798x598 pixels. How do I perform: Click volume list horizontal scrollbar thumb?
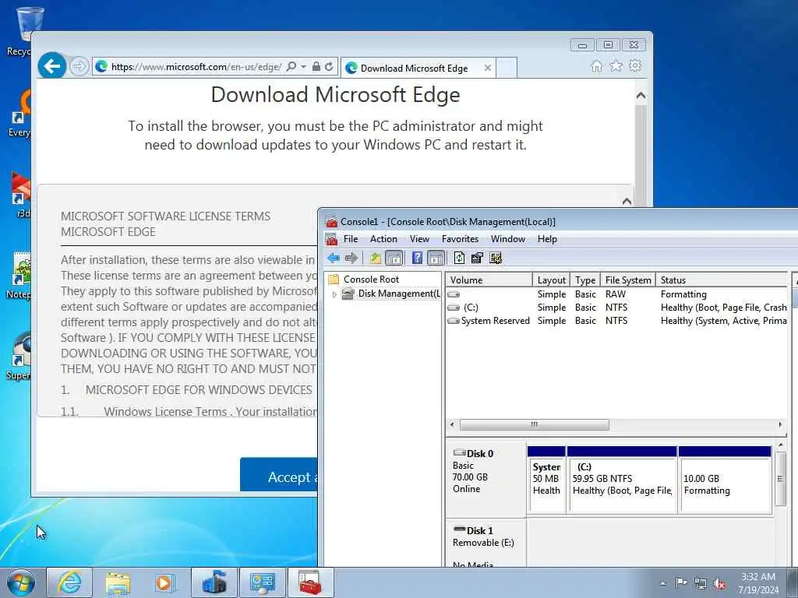click(534, 424)
